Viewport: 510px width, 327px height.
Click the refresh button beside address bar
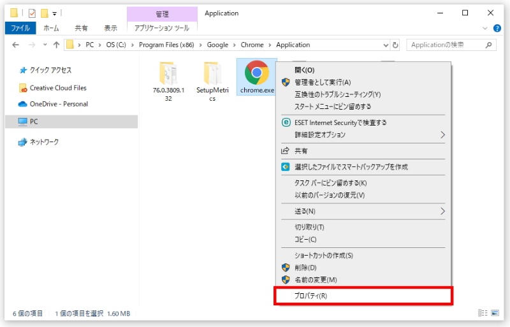pos(396,45)
